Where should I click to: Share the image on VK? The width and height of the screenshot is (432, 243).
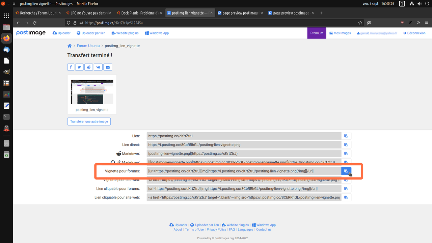[x=98, y=67]
